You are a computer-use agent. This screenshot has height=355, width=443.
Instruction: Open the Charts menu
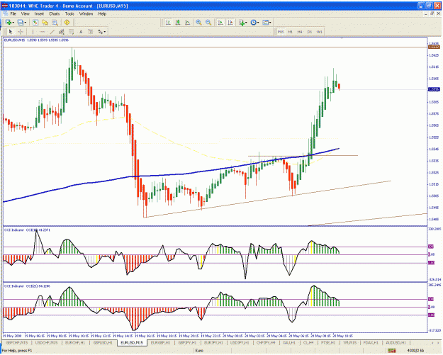[x=55, y=13]
